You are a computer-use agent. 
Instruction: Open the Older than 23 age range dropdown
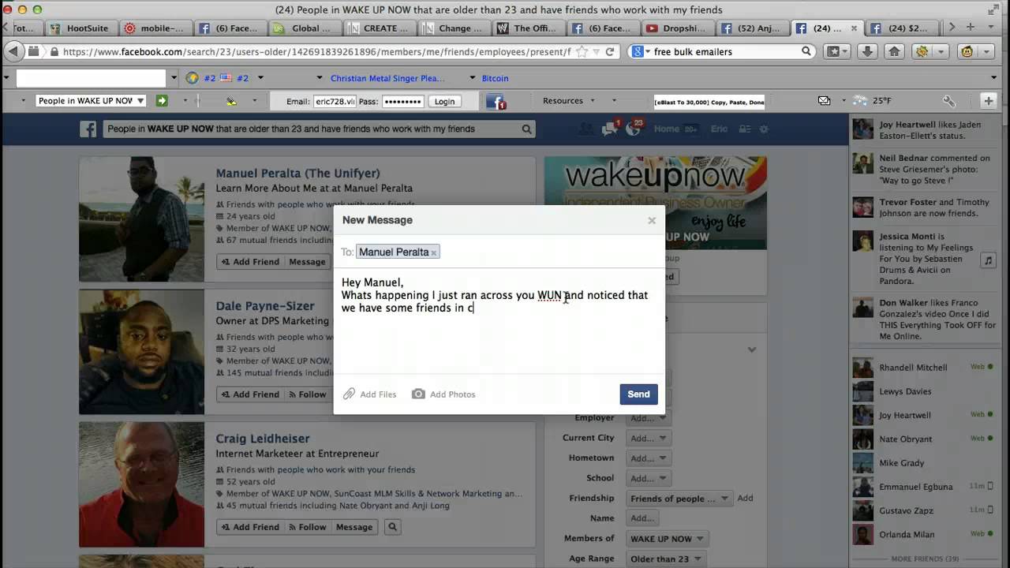click(665, 559)
